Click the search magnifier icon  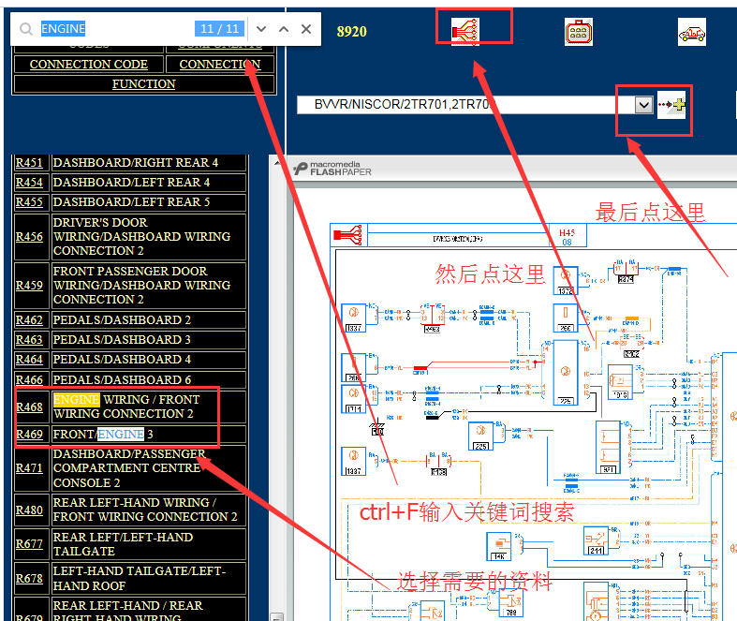tap(26, 29)
